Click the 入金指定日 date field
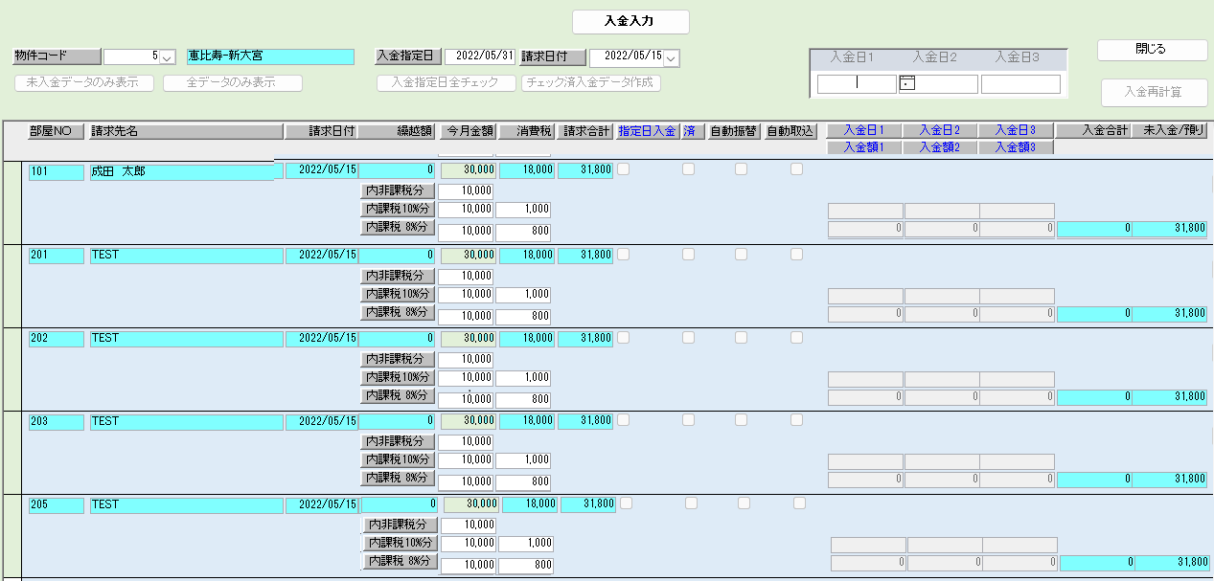Image resolution: width=1214 pixels, height=581 pixels. tap(480, 57)
